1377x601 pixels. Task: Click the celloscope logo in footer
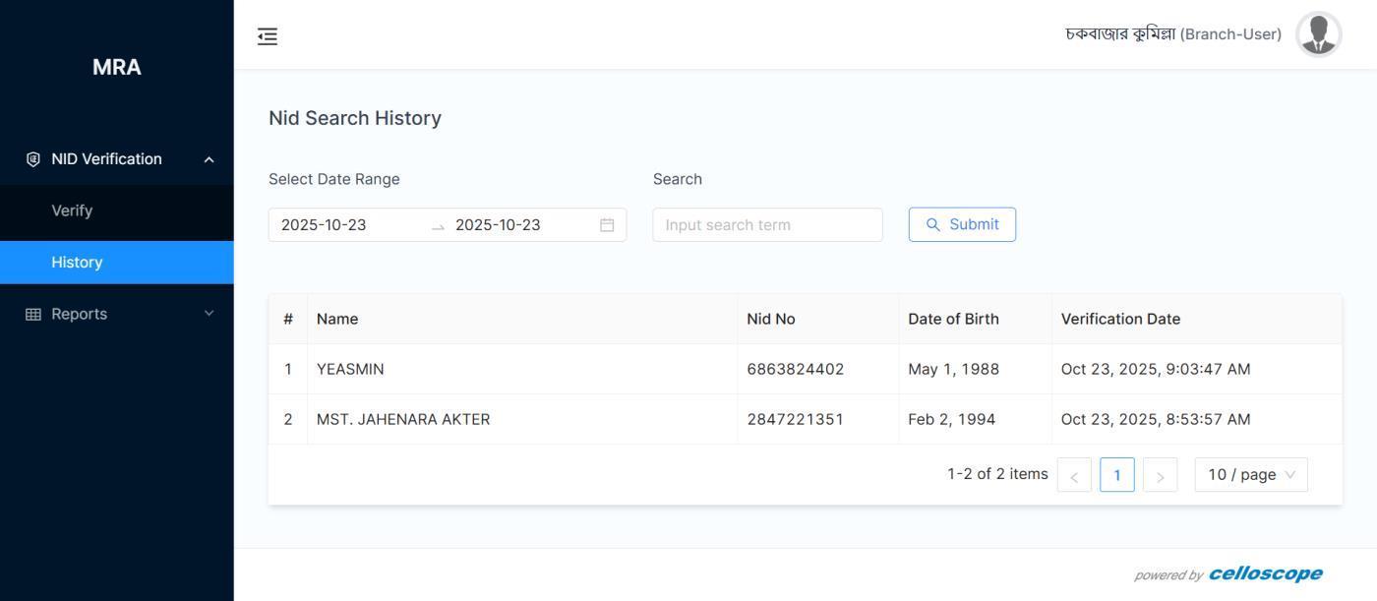[1265, 573]
